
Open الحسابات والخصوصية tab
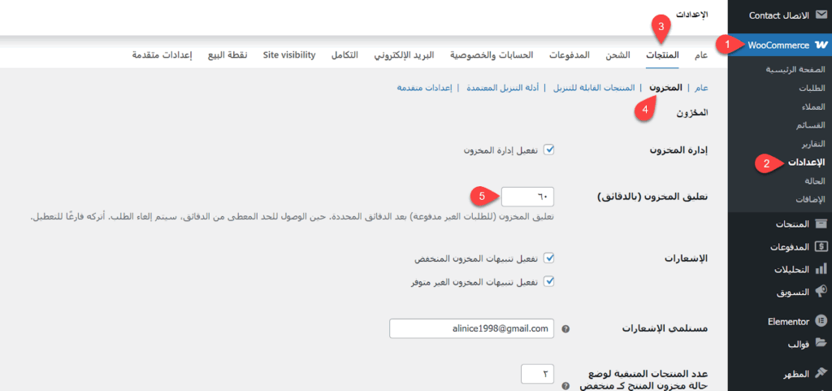(x=492, y=55)
